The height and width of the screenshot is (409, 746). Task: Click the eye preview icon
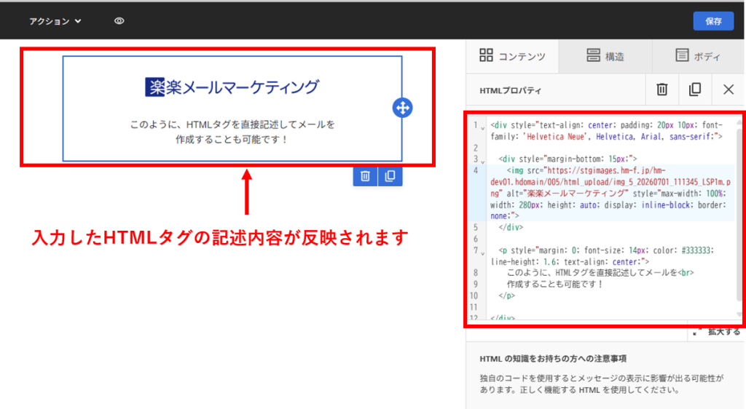point(119,21)
